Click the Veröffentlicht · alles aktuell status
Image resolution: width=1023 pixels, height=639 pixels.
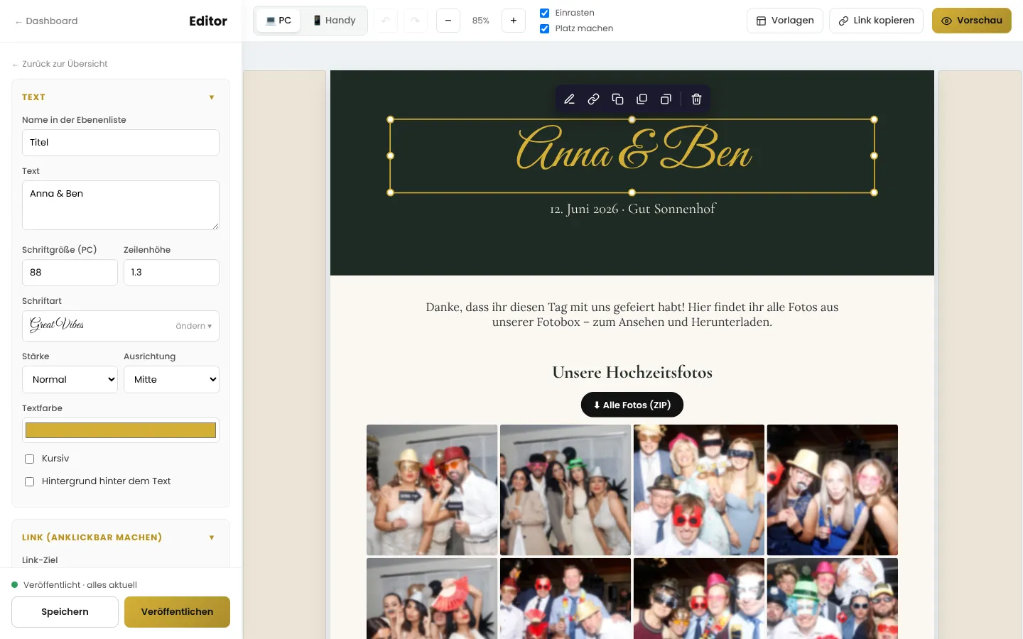(75, 585)
